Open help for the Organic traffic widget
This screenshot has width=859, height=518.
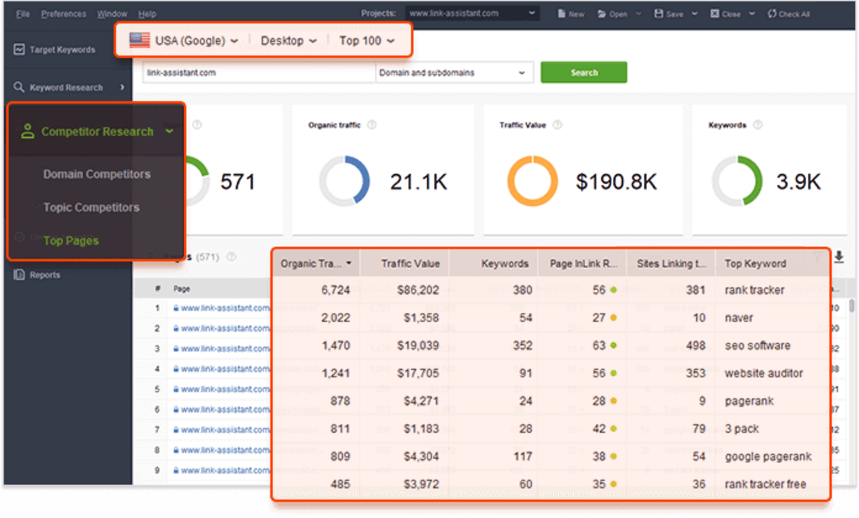372,125
